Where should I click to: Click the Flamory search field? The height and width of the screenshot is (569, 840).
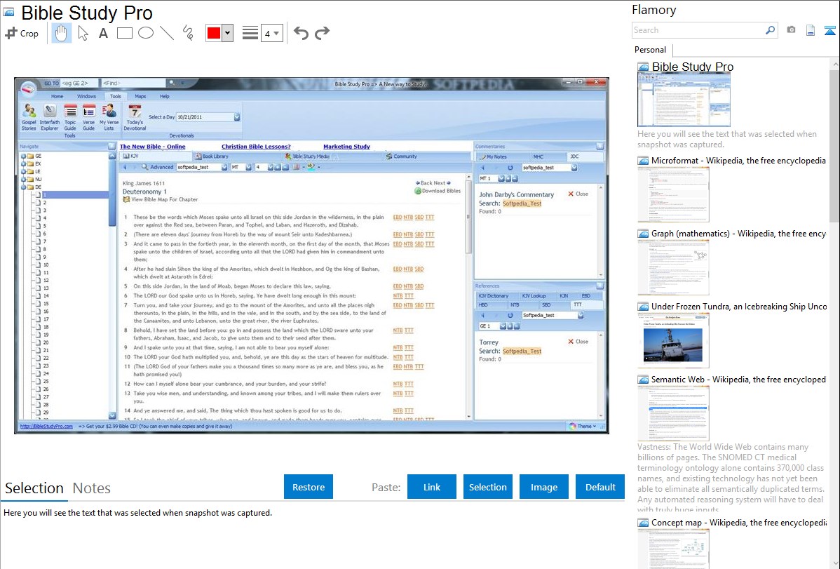698,30
